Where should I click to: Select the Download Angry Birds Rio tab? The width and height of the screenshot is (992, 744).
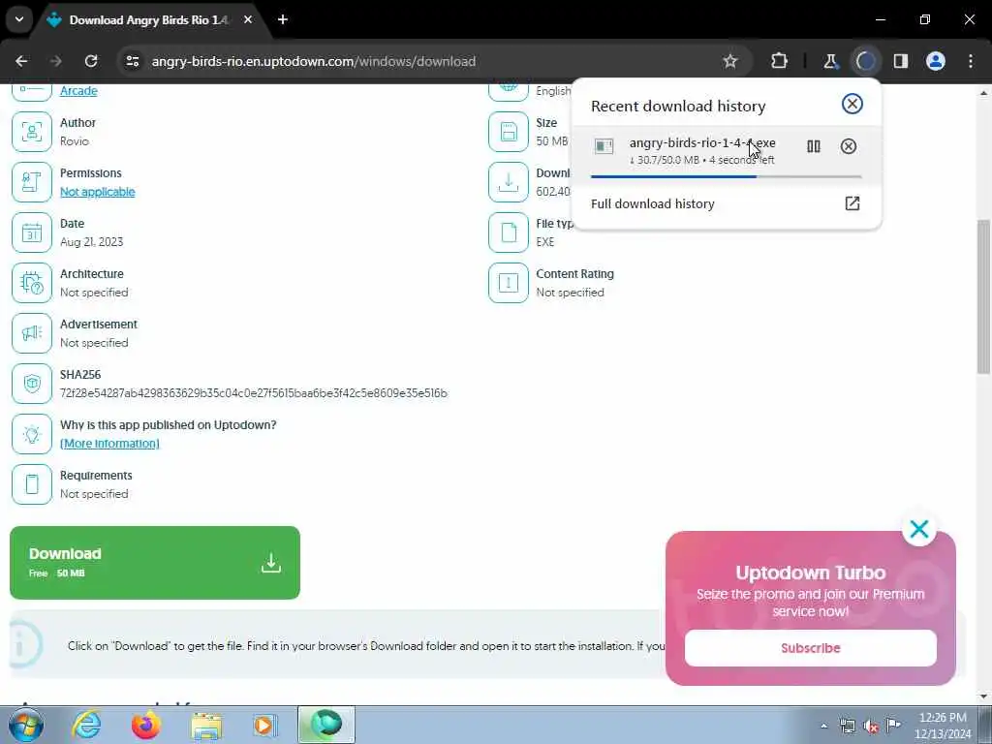(148, 20)
